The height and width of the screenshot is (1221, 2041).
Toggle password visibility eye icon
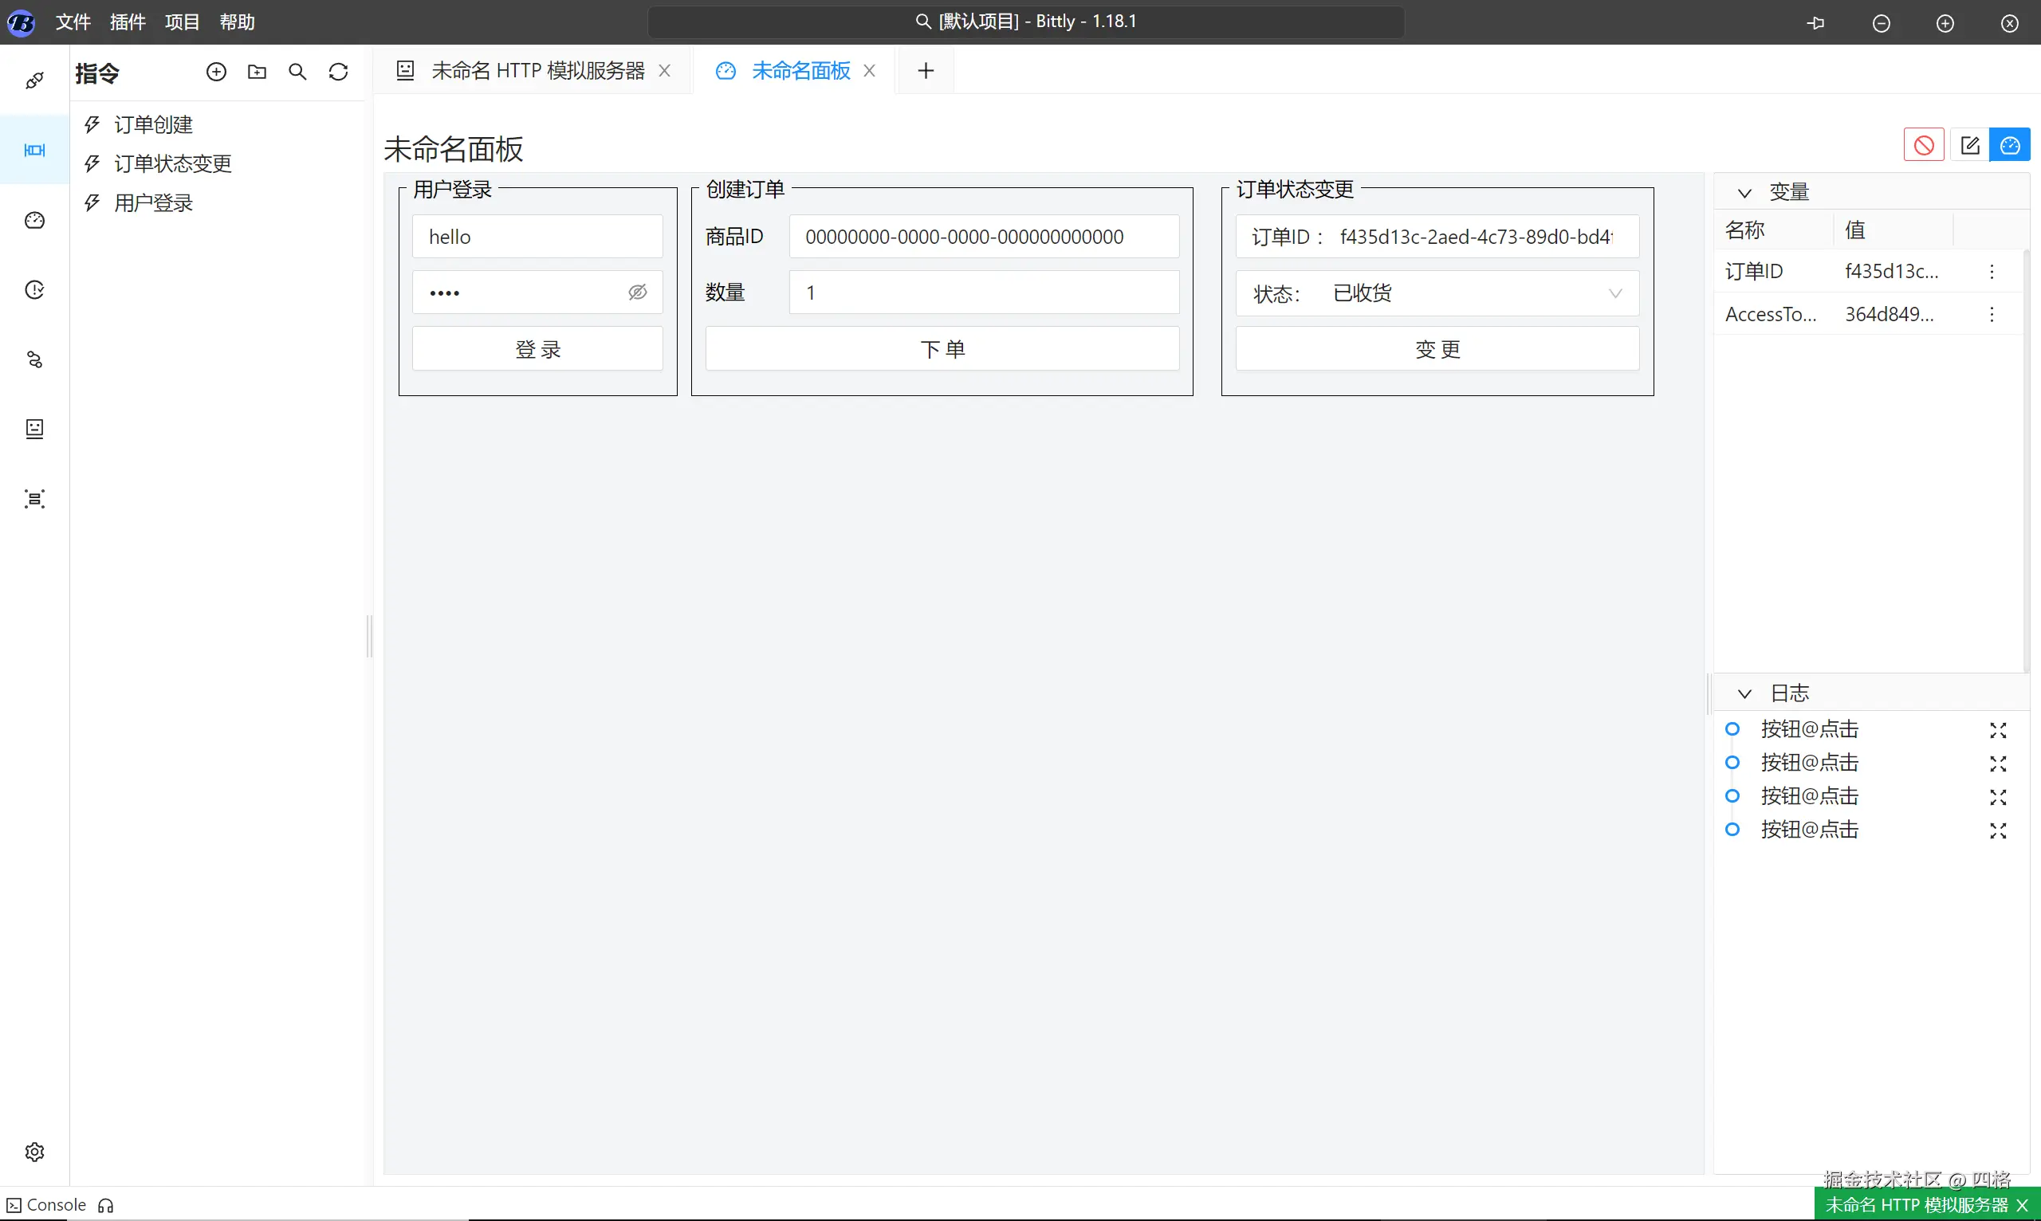click(638, 292)
